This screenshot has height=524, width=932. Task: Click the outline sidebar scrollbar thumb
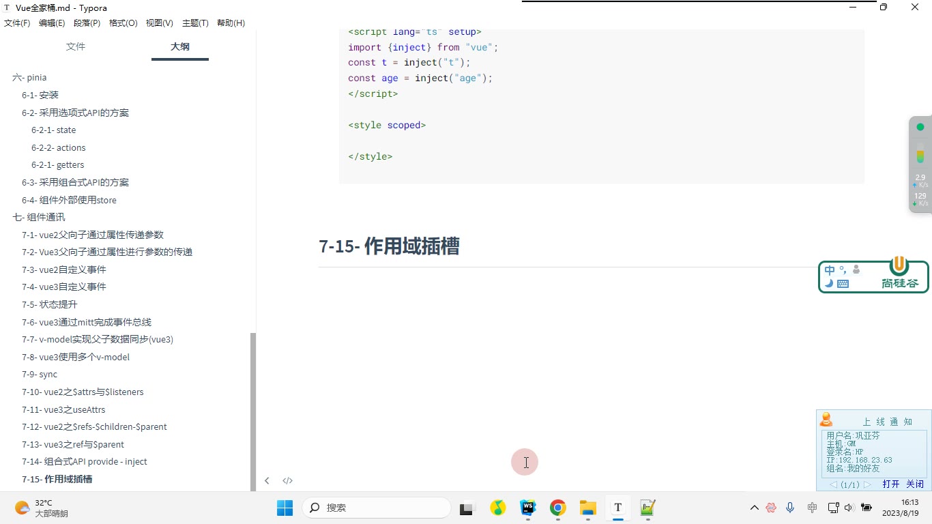click(253, 411)
